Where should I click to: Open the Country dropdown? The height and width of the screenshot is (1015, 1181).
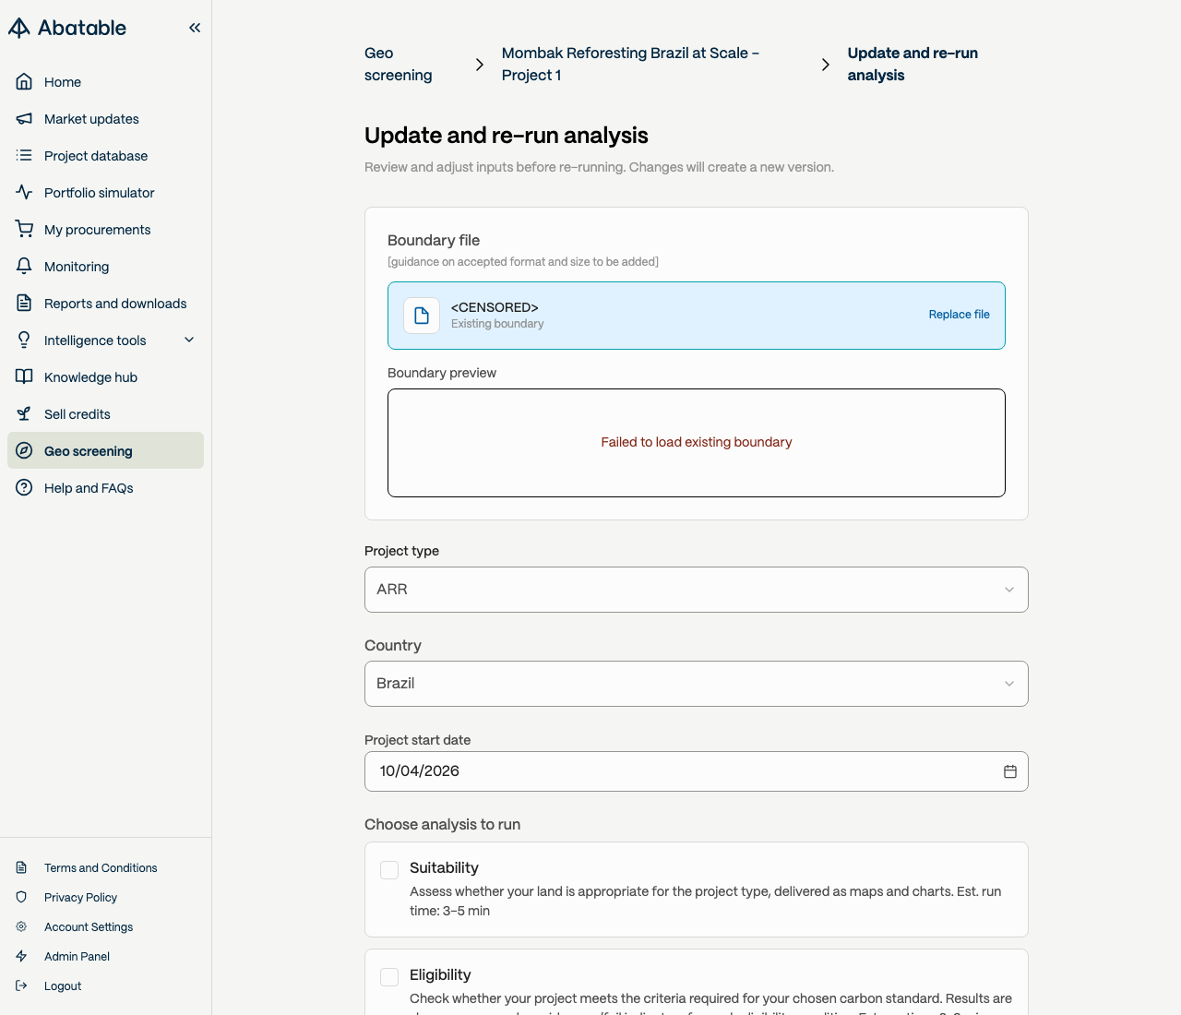point(696,684)
